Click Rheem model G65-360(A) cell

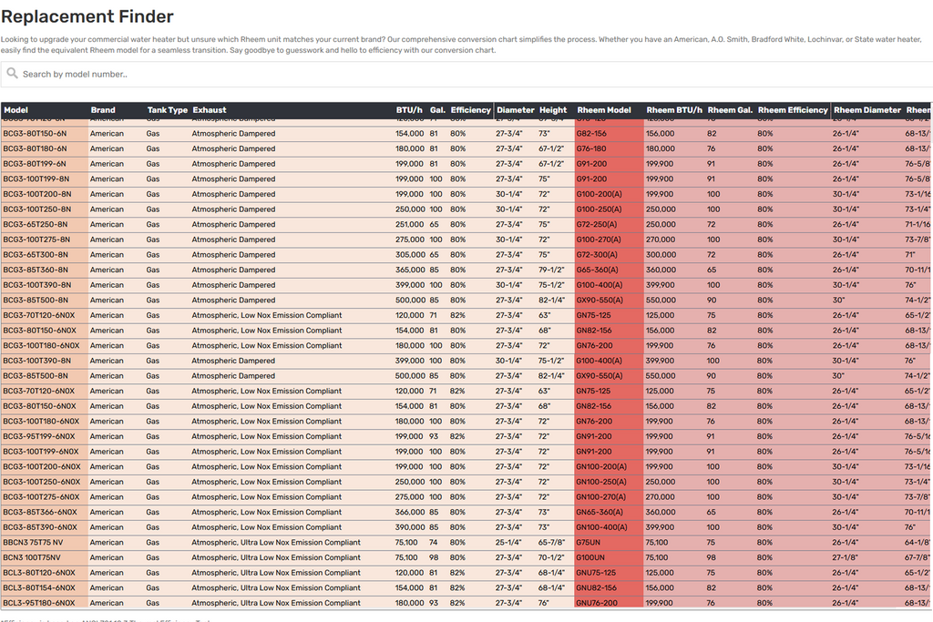click(598, 270)
